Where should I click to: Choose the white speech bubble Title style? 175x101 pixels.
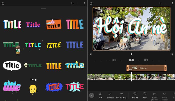[12, 66]
